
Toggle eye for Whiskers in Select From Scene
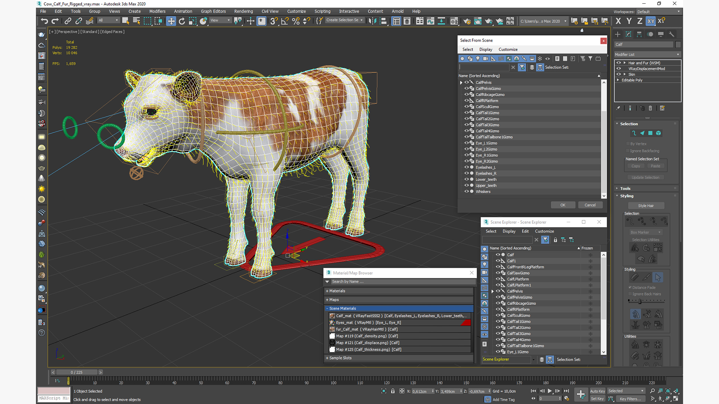(467, 192)
